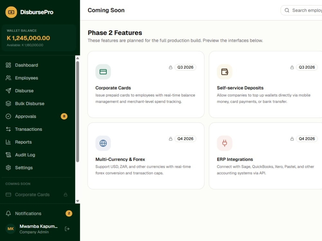Click the Transactions arrows icon

(8, 129)
